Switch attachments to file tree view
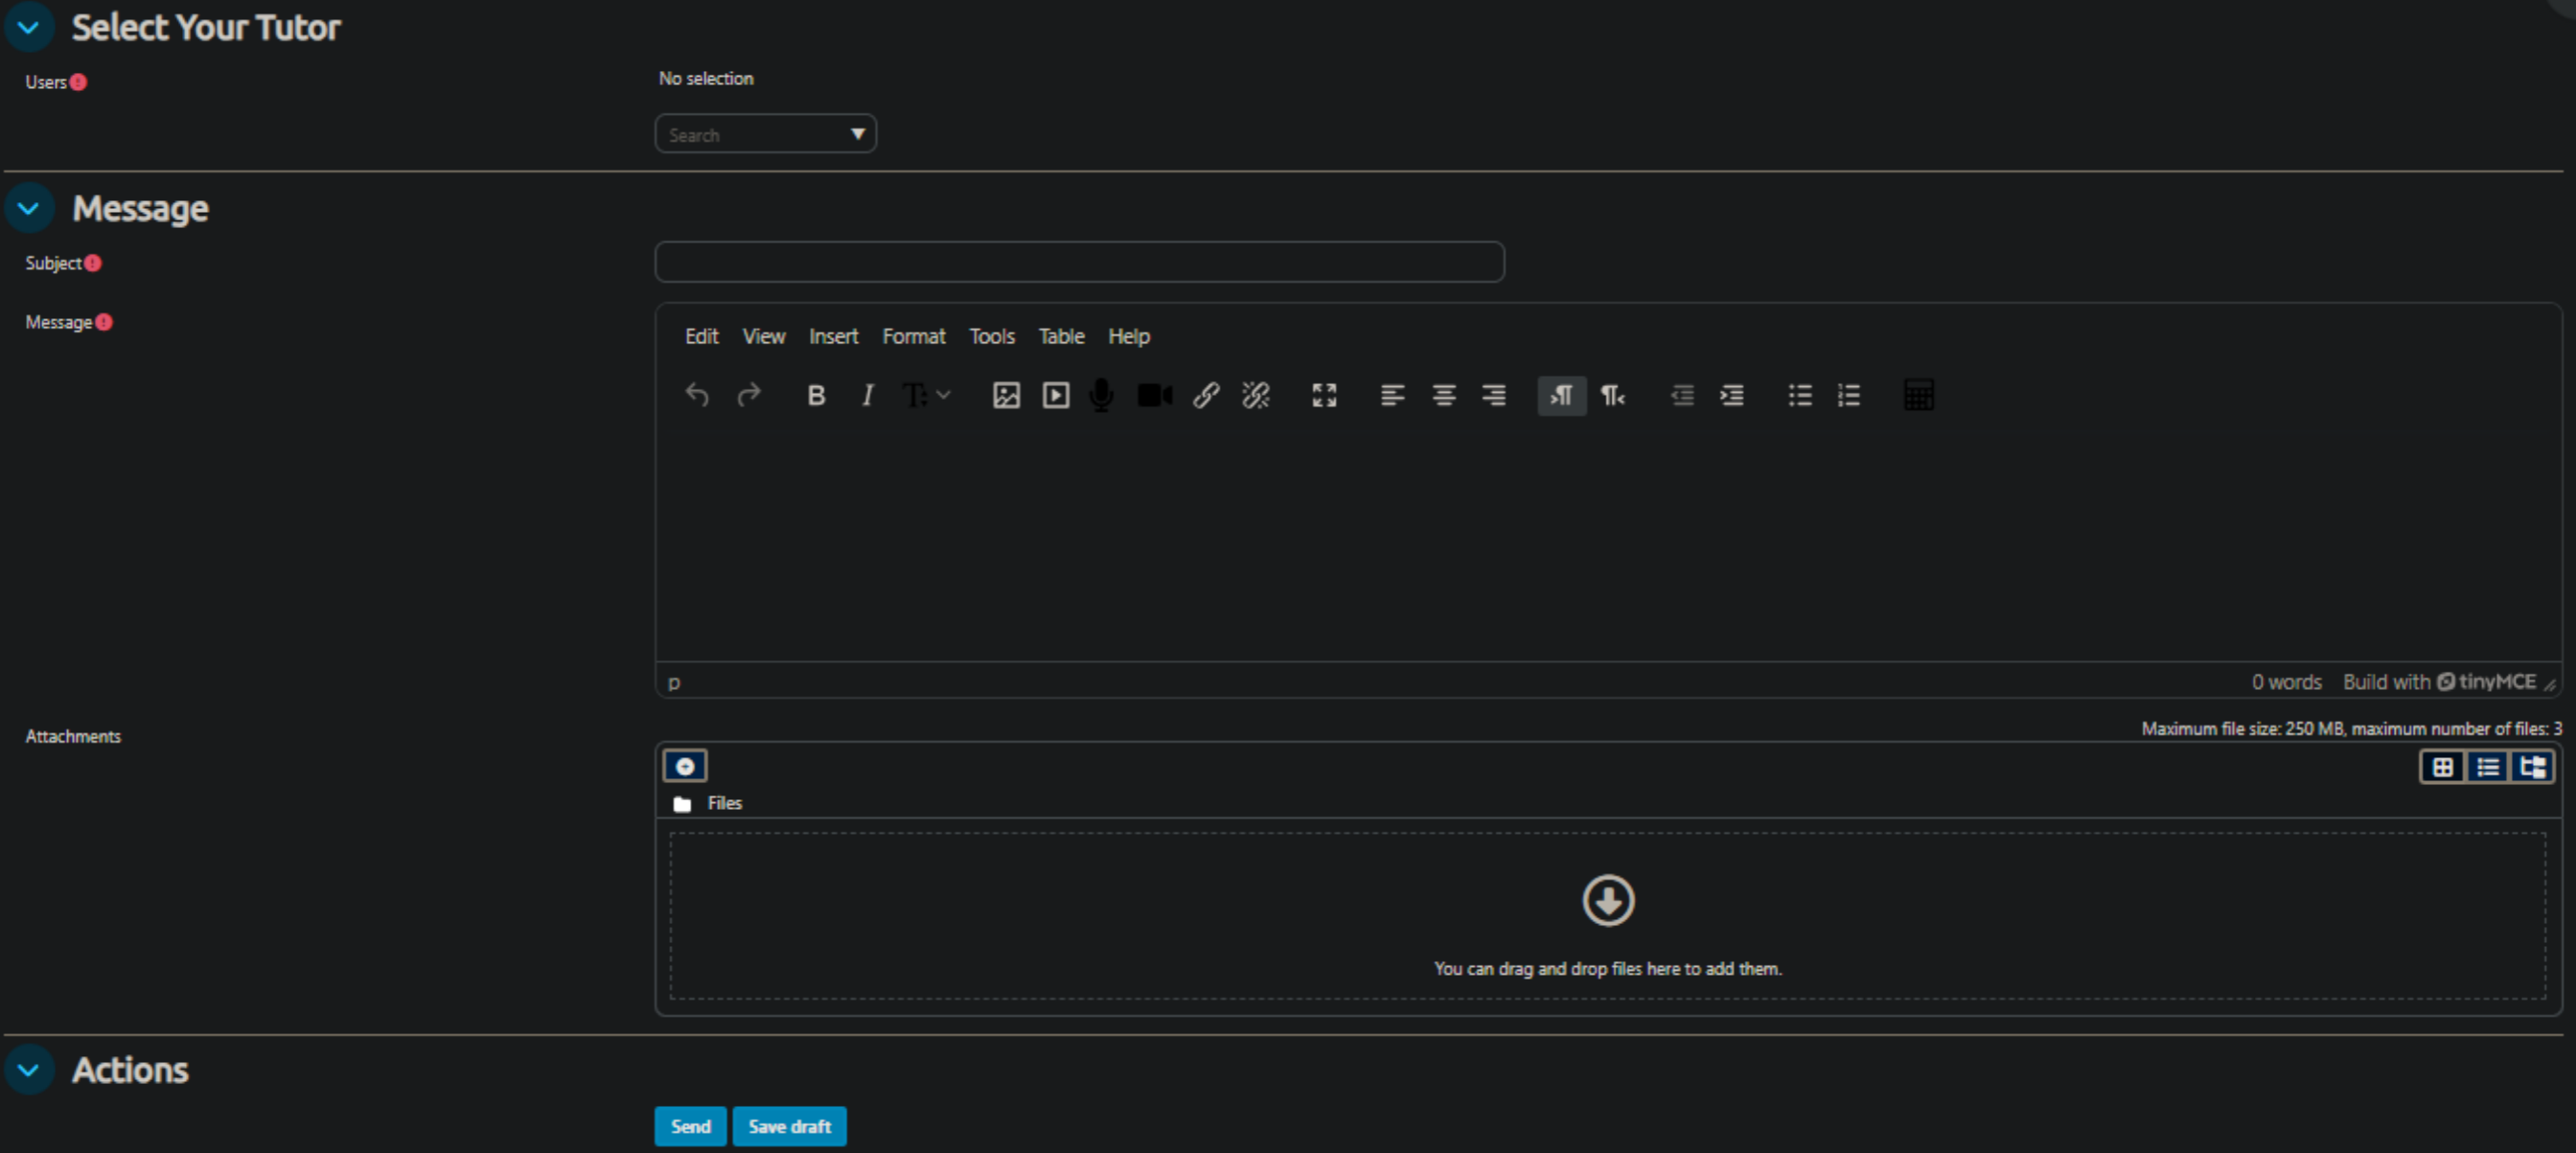The image size is (2576, 1153). coord(2533,767)
